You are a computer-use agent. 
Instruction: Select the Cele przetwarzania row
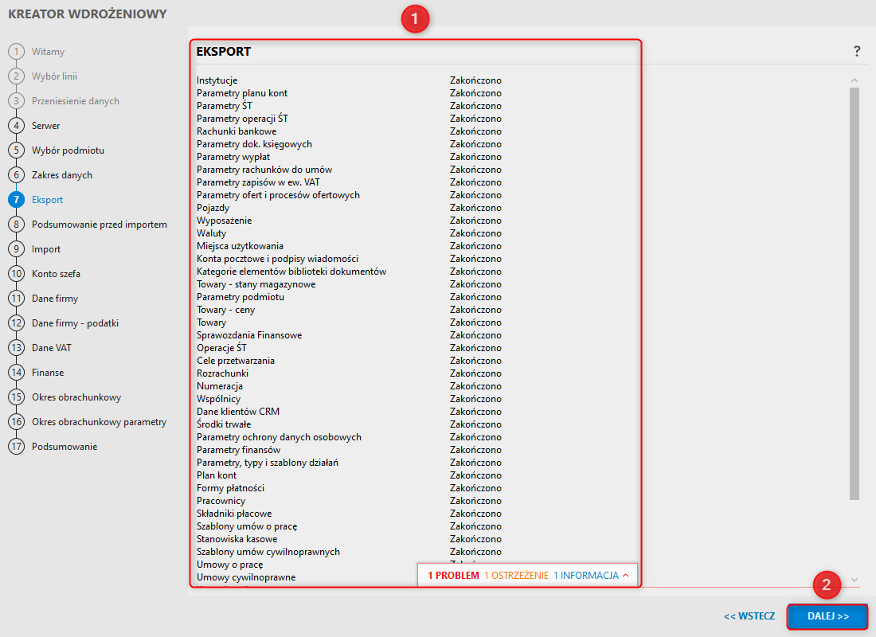pyautogui.click(x=349, y=361)
